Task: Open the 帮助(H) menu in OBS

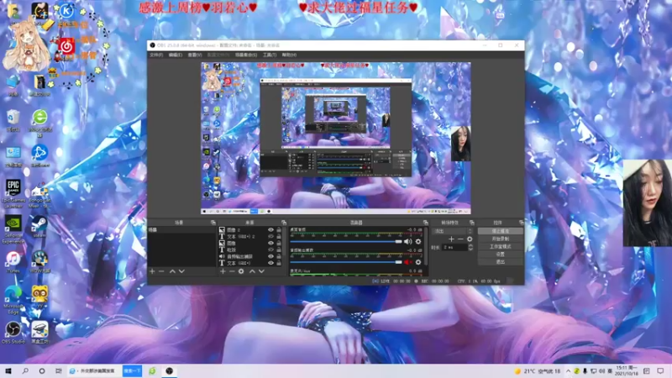Action: pos(289,55)
